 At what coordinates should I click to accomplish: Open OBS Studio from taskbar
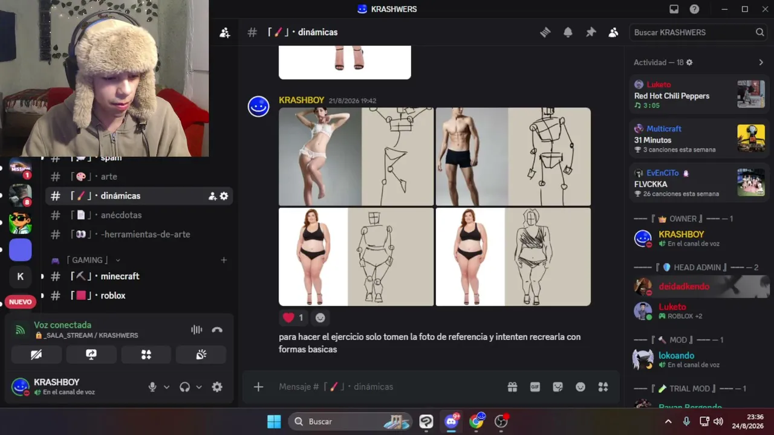(x=501, y=421)
